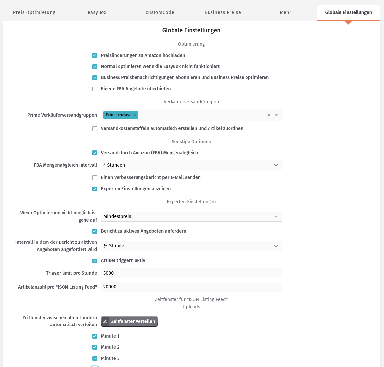The height and width of the screenshot is (367, 384).
Task: Enable Eigene FBA Angebote überbieten
Action: tap(95, 89)
